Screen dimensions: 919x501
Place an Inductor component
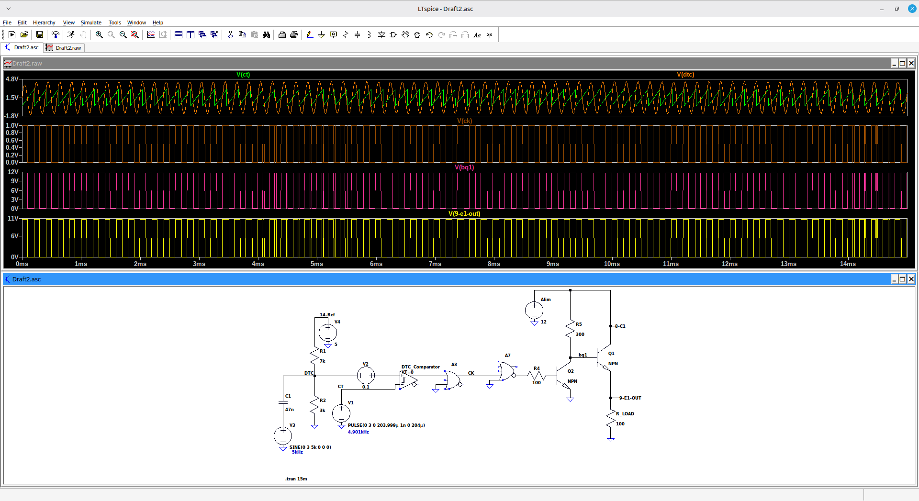click(370, 35)
